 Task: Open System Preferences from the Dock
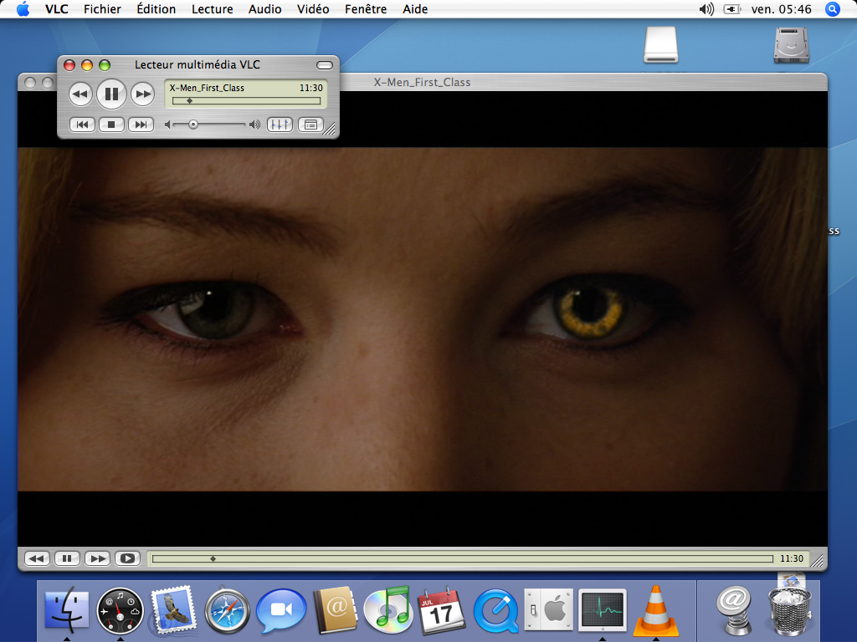pos(548,609)
